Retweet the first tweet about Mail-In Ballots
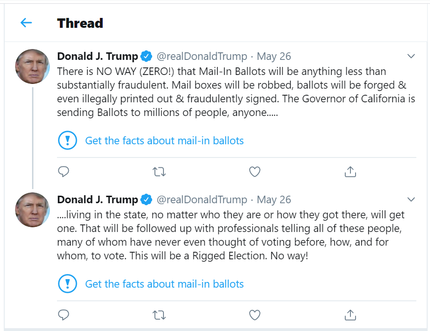The width and height of the screenshot is (430, 331). point(160,172)
